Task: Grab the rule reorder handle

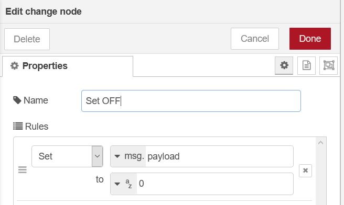Action: 23,170
